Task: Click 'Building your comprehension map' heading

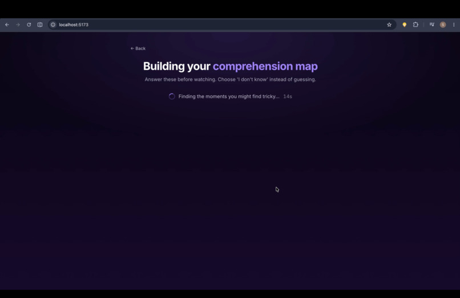Action: click(231, 67)
